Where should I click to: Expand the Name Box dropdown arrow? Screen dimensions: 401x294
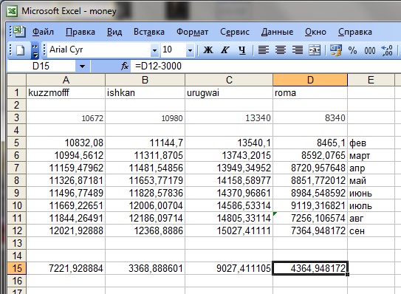82,66
